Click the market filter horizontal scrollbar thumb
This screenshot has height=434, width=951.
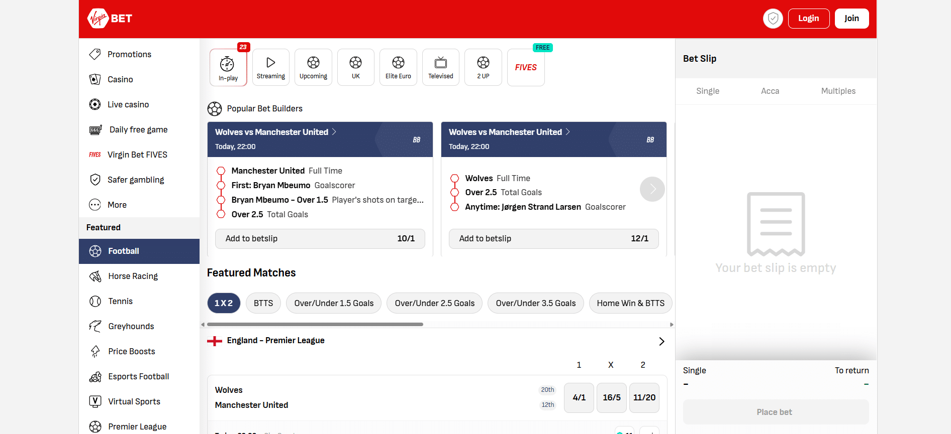click(315, 325)
